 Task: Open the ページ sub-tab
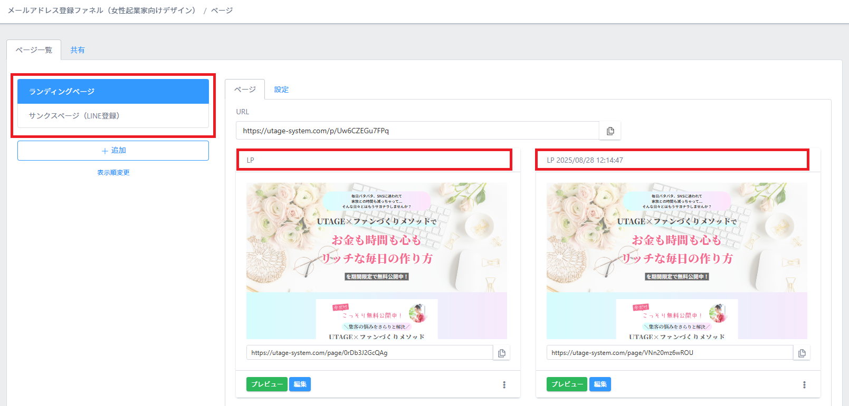pyautogui.click(x=245, y=90)
